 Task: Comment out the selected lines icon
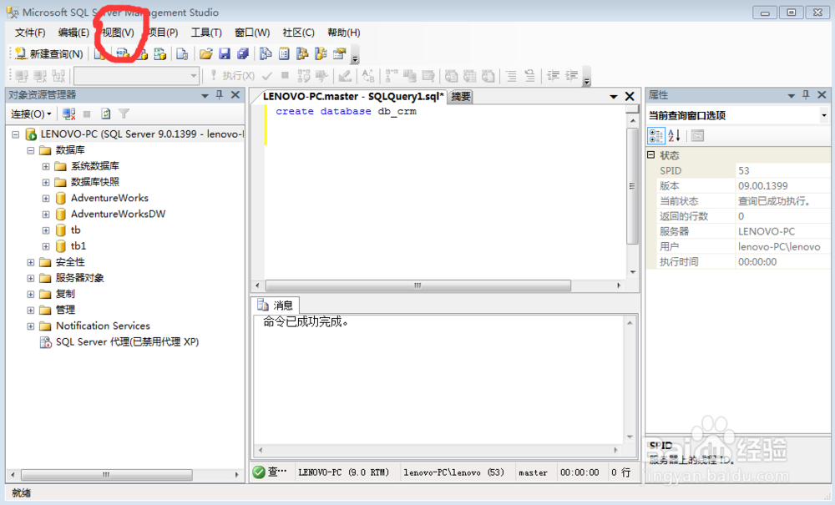pyautogui.click(x=511, y=76)
